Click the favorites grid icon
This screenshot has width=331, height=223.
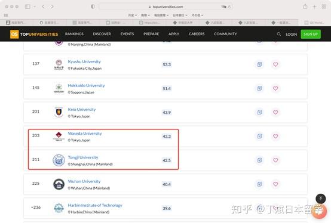click(6, 15)
